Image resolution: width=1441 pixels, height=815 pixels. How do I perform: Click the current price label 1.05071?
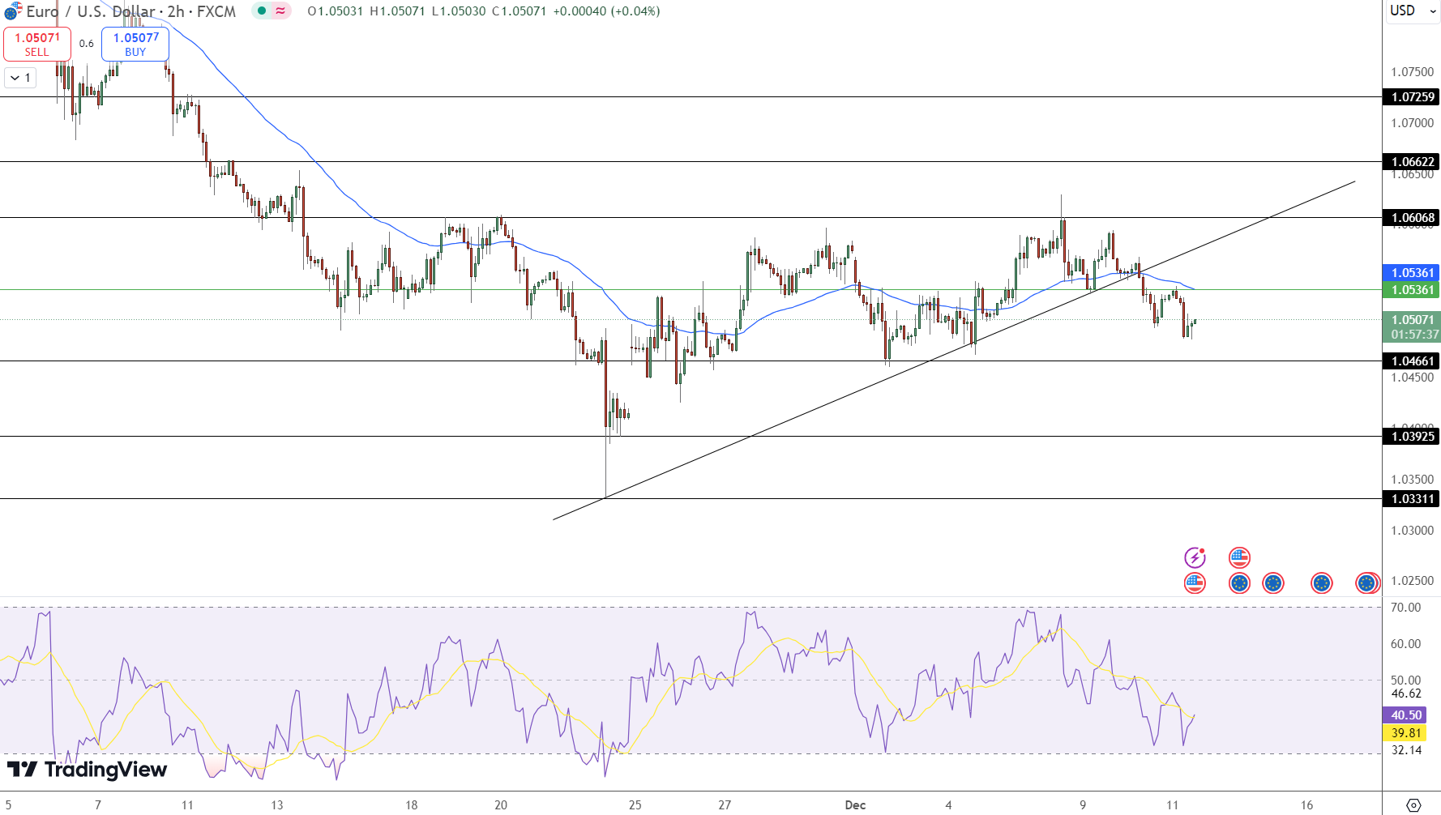[x=1411, y=320]
